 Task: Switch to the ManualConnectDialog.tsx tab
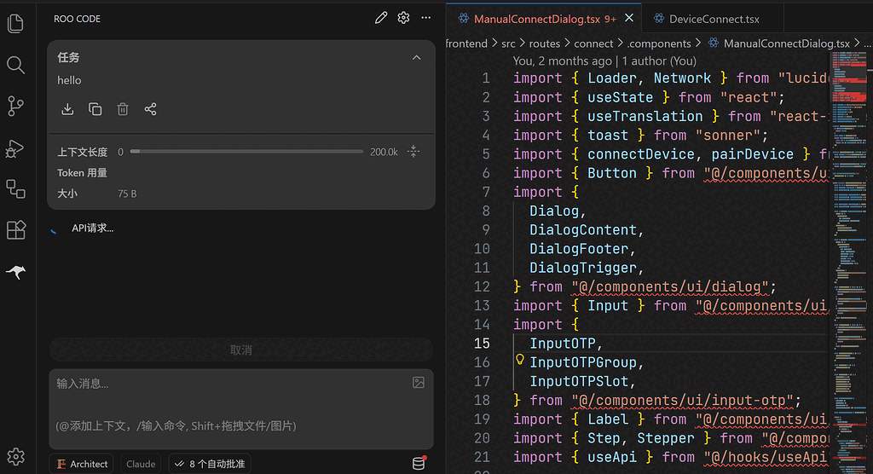pyautogui.click(x=545, y=19)
